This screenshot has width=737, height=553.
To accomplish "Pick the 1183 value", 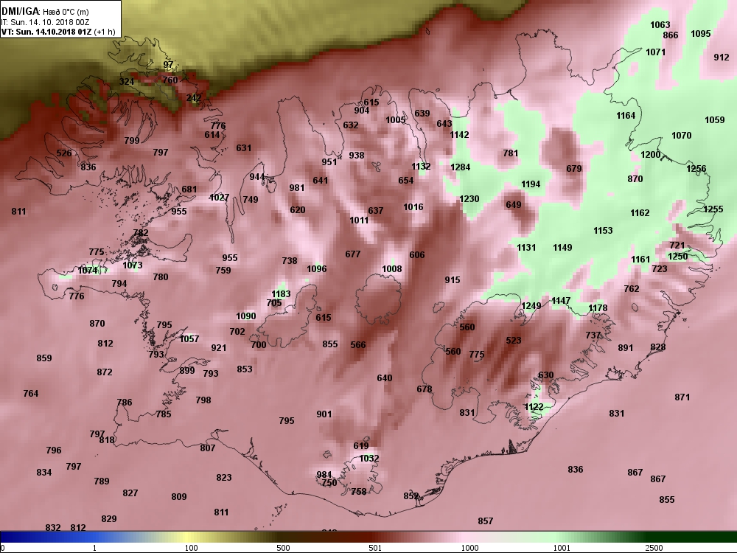I will pos(281,294).
